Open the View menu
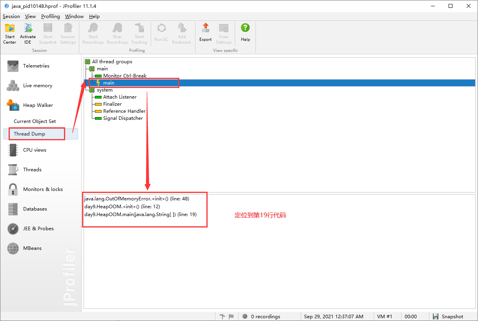Screen dimensions: 478x321 pos(30,17)
